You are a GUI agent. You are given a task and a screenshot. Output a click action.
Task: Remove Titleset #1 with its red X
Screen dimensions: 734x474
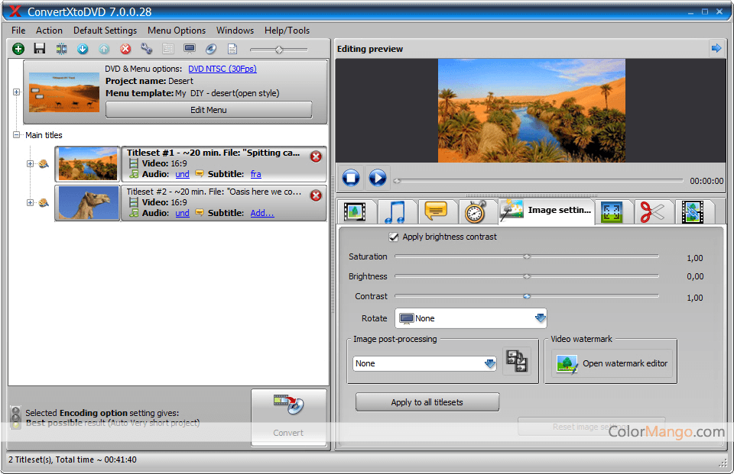(x=316, y=156)
